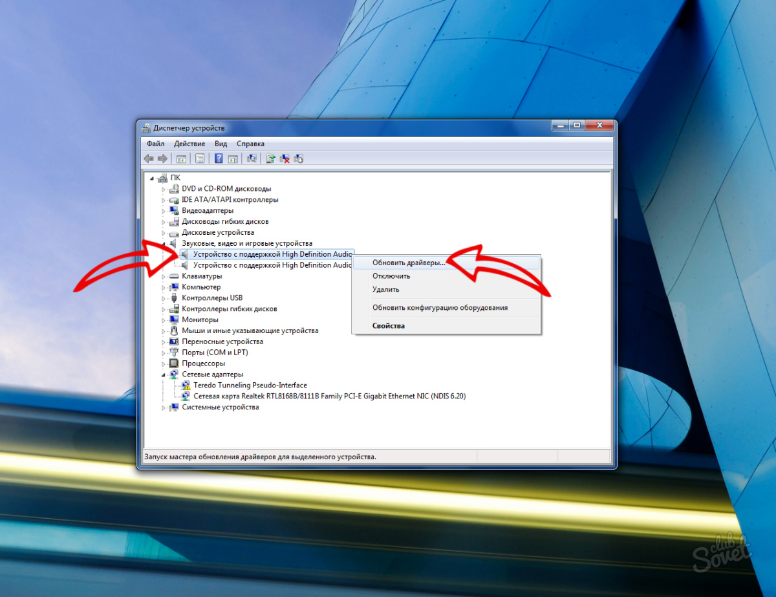This screenshot has width=776, height=597.
Task: Choose Свойства in the context menu
Action: coord(389,326)
